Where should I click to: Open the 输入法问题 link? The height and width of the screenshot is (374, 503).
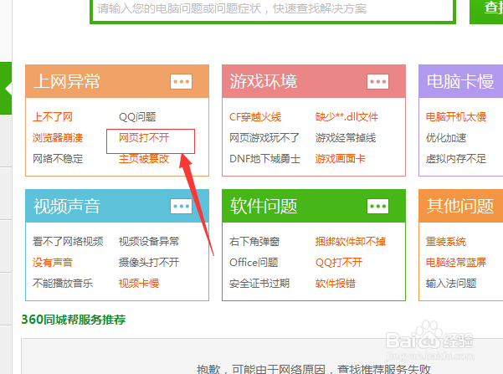tap(451, 284)
